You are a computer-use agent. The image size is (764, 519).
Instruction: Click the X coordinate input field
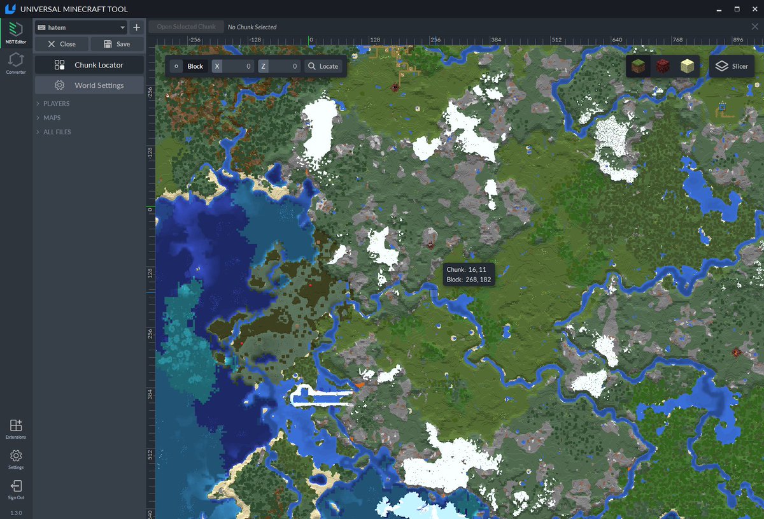coord(233,66)
